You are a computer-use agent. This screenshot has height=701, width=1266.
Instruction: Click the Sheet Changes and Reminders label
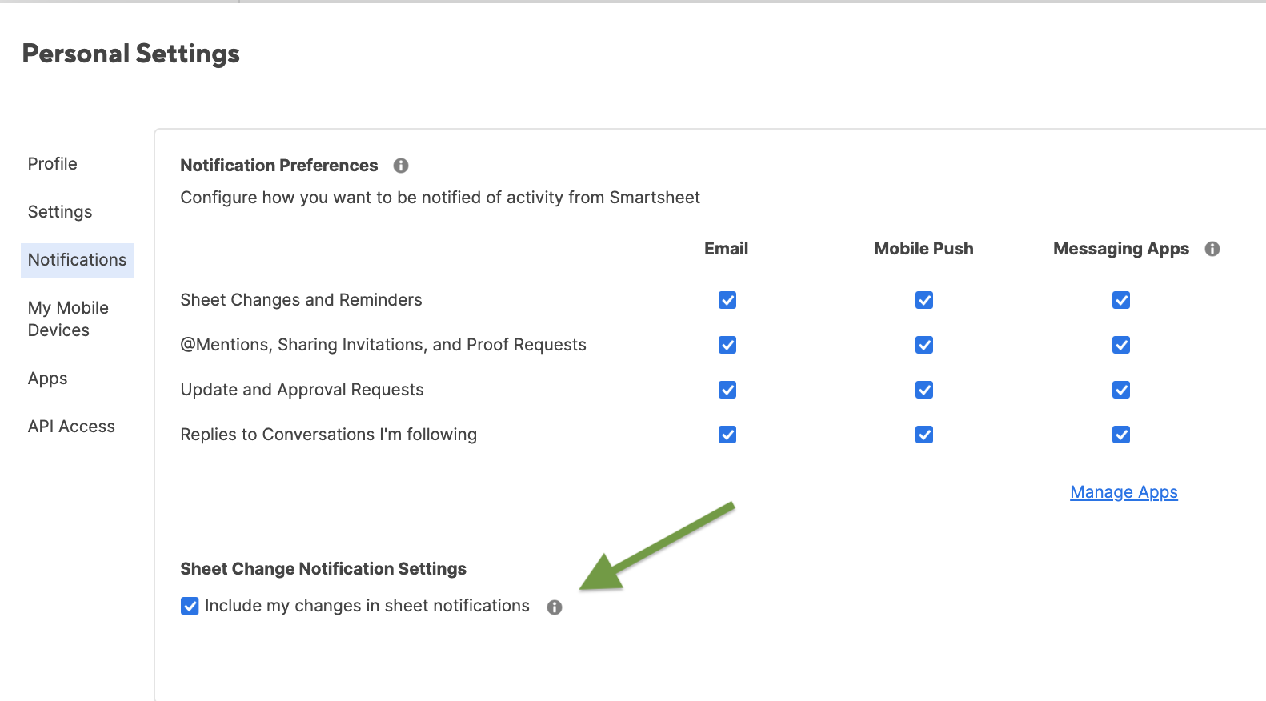click(301, 300)
